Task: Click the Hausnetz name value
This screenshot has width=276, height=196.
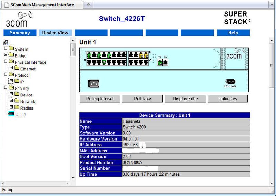Action: 131,121
